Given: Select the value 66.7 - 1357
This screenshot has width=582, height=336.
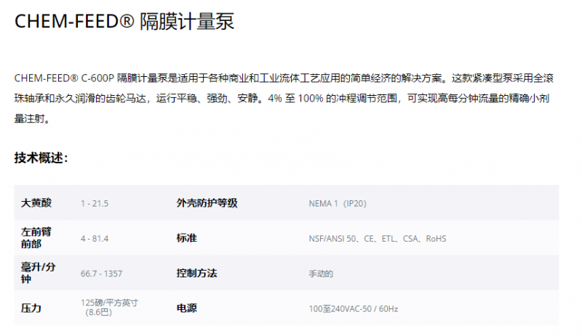Looking at the screenshot, I should click(x=102, y=274).
